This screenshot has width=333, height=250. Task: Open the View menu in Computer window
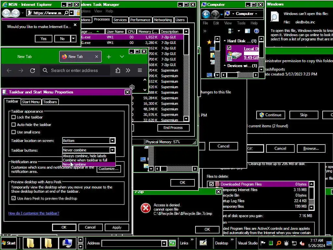[228, 23]
